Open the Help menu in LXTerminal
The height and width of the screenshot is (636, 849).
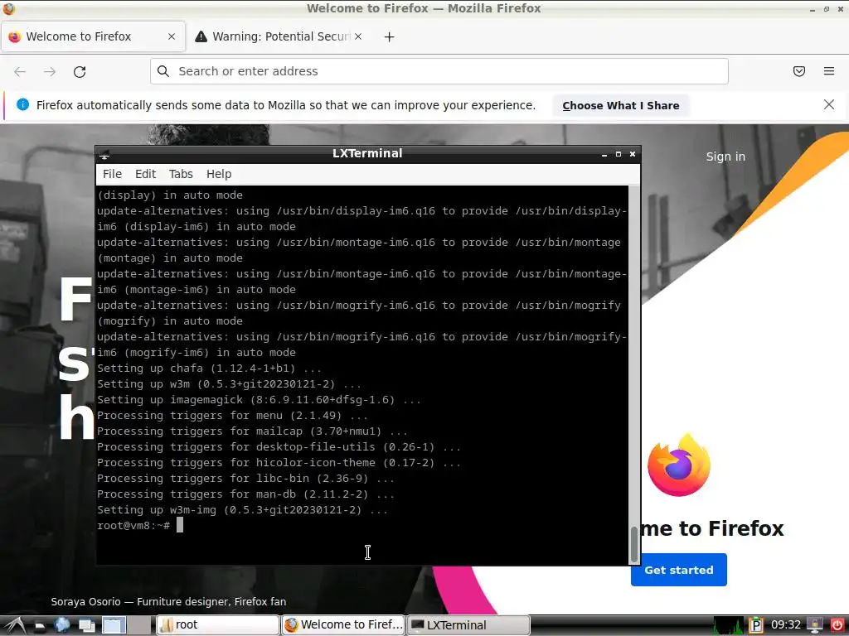point(219,174)
